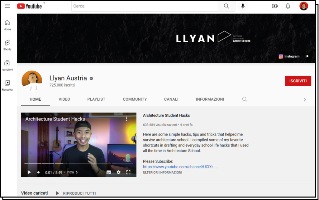Open video three-dot options menu
The width and height of the screenshot is (319, 200).
pyautogui.click(x=126, y=119)
